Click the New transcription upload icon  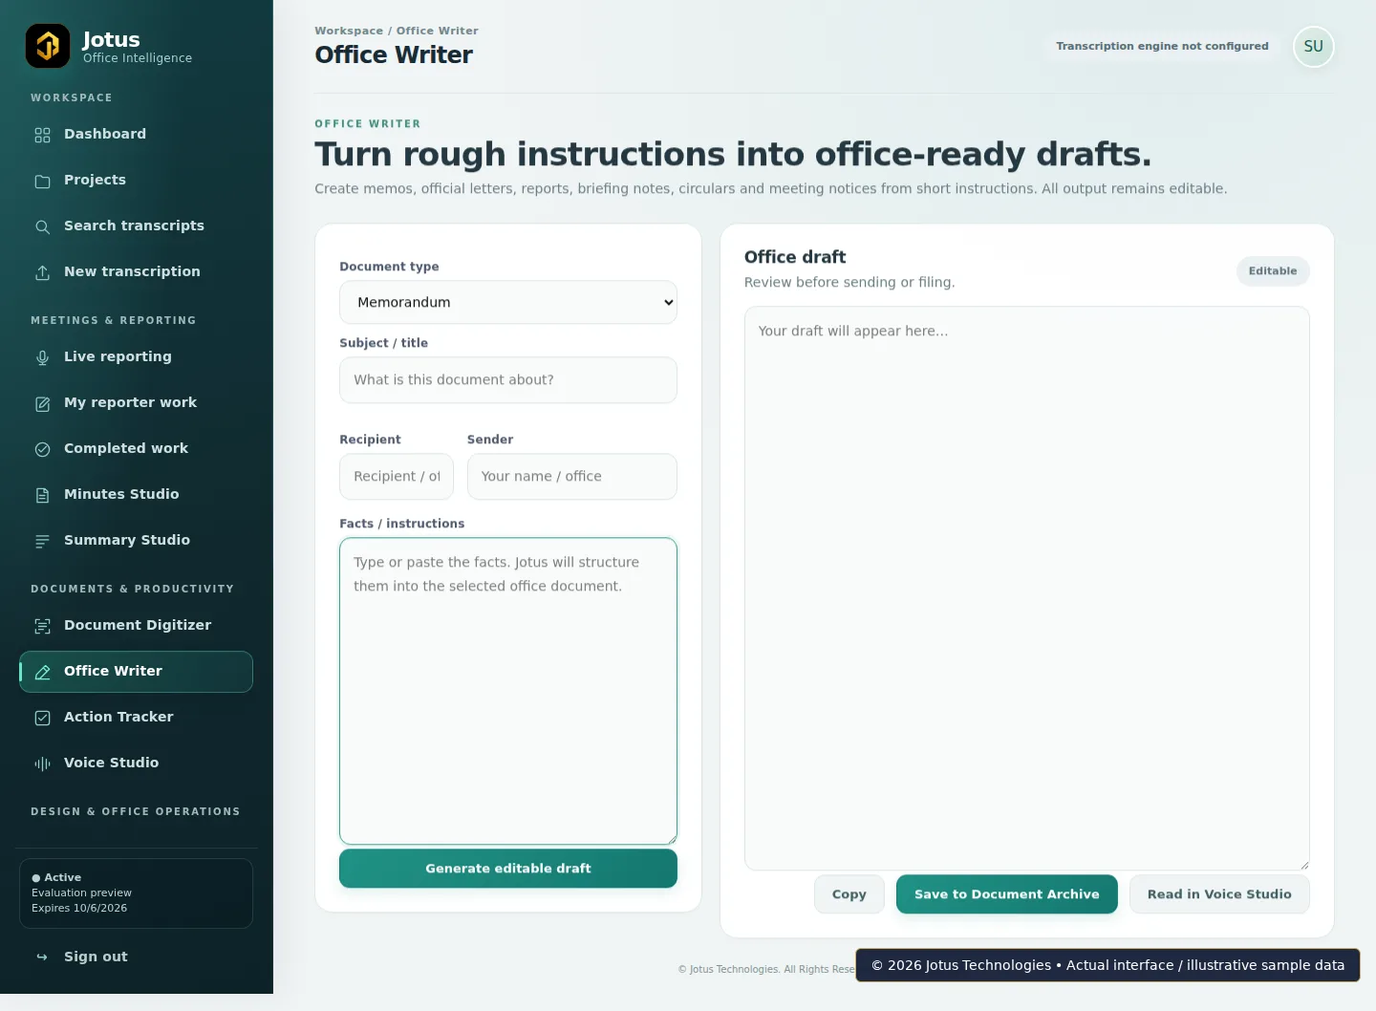(42, 272)
